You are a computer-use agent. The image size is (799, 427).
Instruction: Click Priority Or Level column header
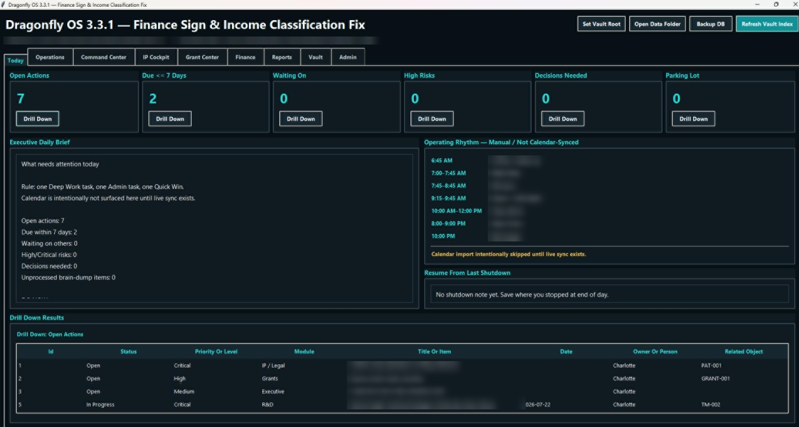[x=216, y=351]
